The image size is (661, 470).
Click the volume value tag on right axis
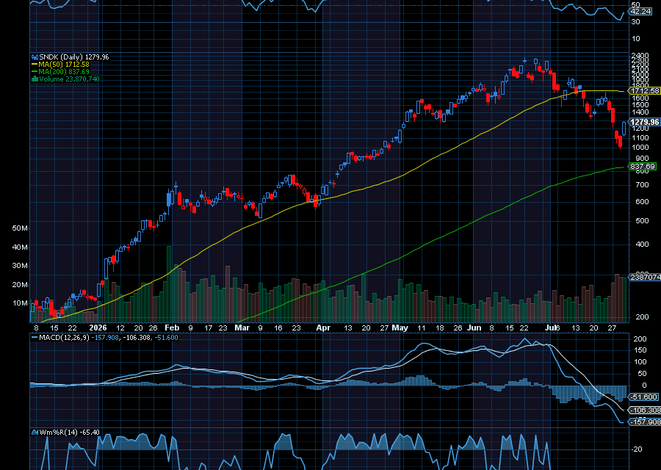(645, 278)
